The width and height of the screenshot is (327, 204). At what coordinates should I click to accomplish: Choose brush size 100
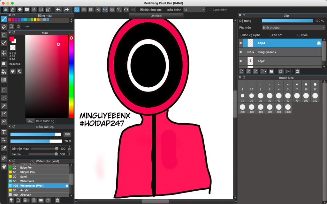coord(306,97)
